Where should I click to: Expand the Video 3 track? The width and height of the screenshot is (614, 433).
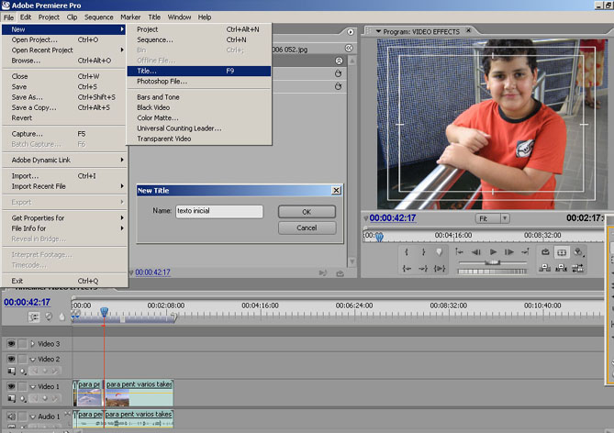click(x=32, y=344)
